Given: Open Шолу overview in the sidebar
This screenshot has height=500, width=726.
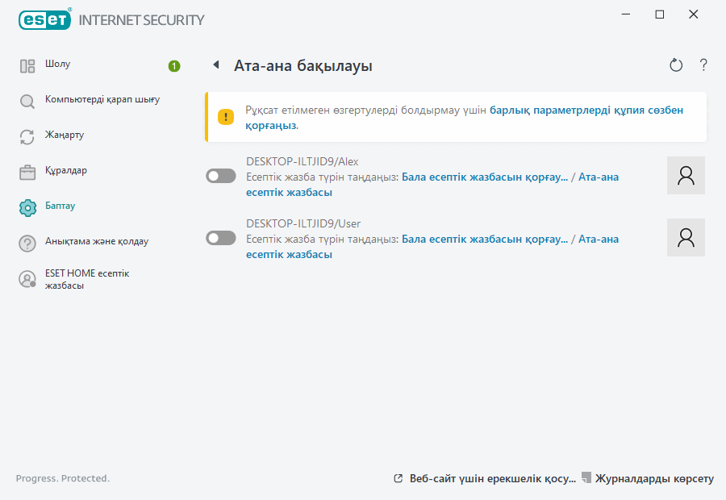Looking at the screenshot, I should coord(58,65).
